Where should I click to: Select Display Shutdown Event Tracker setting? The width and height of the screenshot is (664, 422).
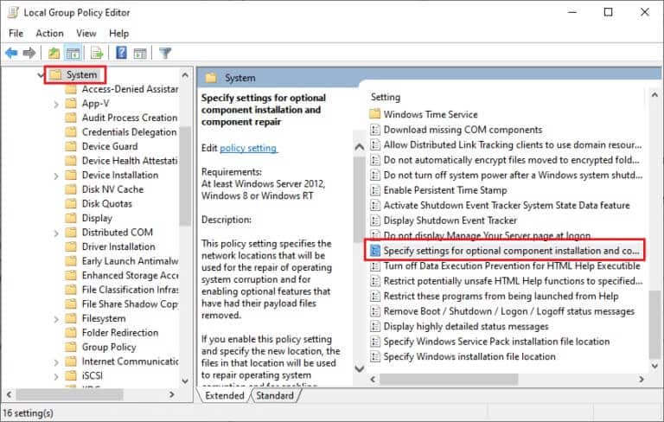click(x=444, y=221)
